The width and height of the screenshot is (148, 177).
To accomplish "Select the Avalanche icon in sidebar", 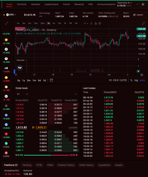I will [x=6, y=153].
